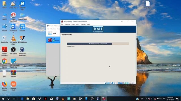Viewport: 181px width, 101px height.
Task: Click the 'Partition disks' heading
Action: click(67, 35)
